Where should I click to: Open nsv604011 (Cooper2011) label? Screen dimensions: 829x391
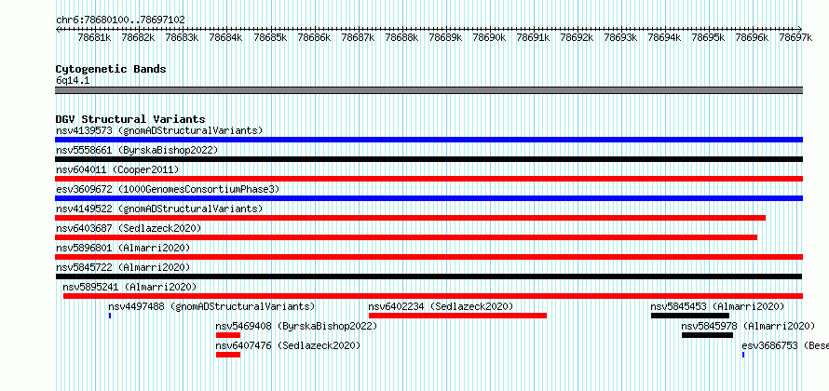[117, 169]
